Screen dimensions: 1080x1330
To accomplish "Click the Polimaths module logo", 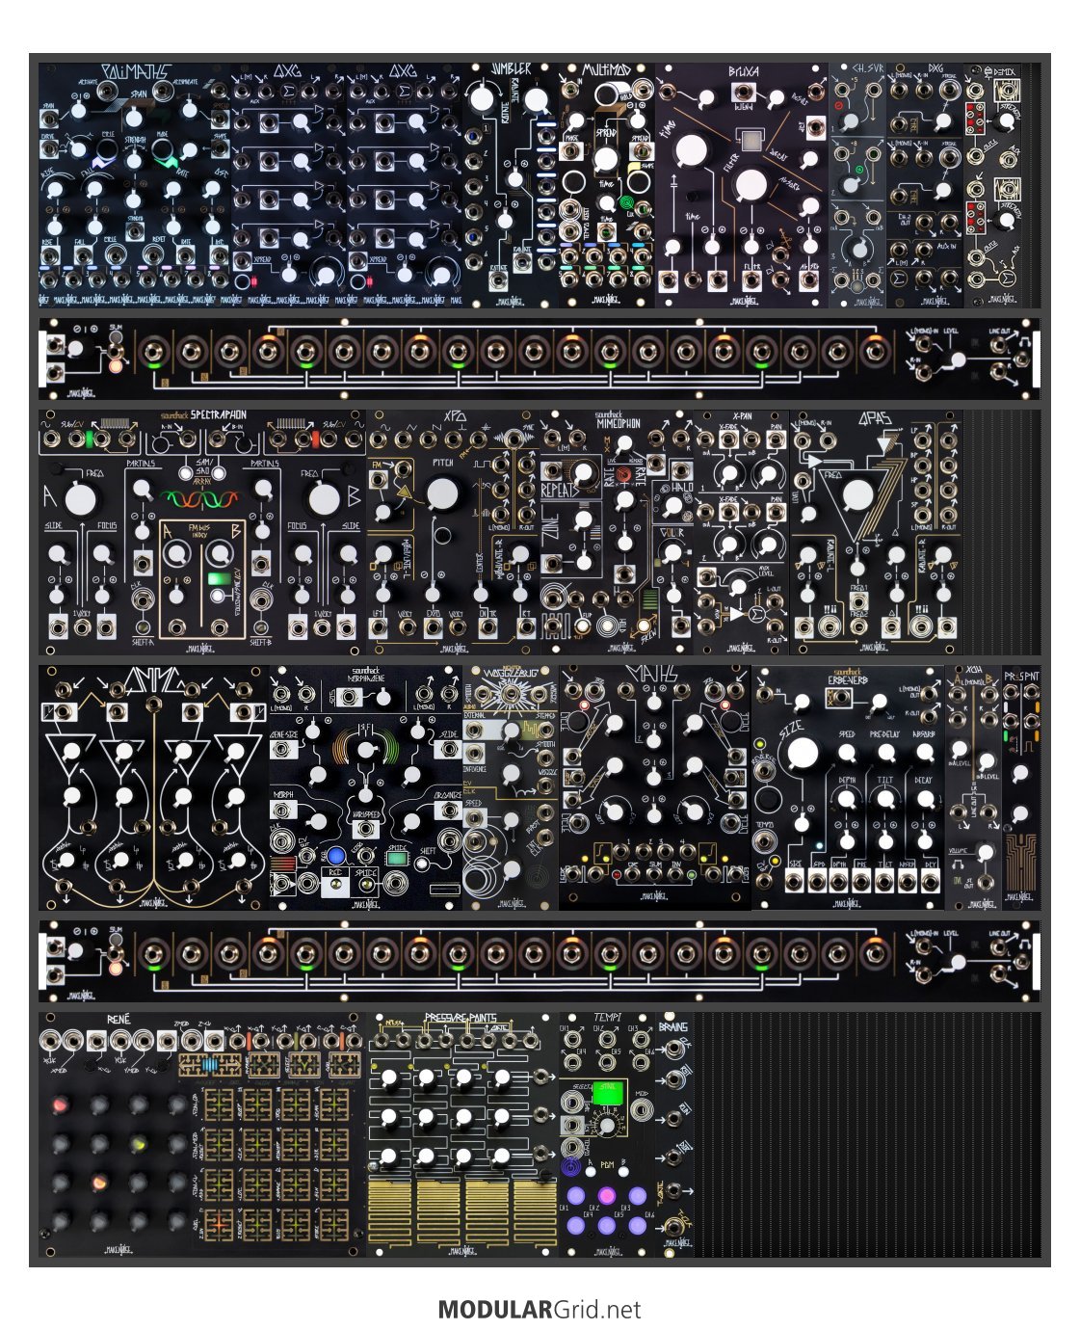I will pos(136,73).
